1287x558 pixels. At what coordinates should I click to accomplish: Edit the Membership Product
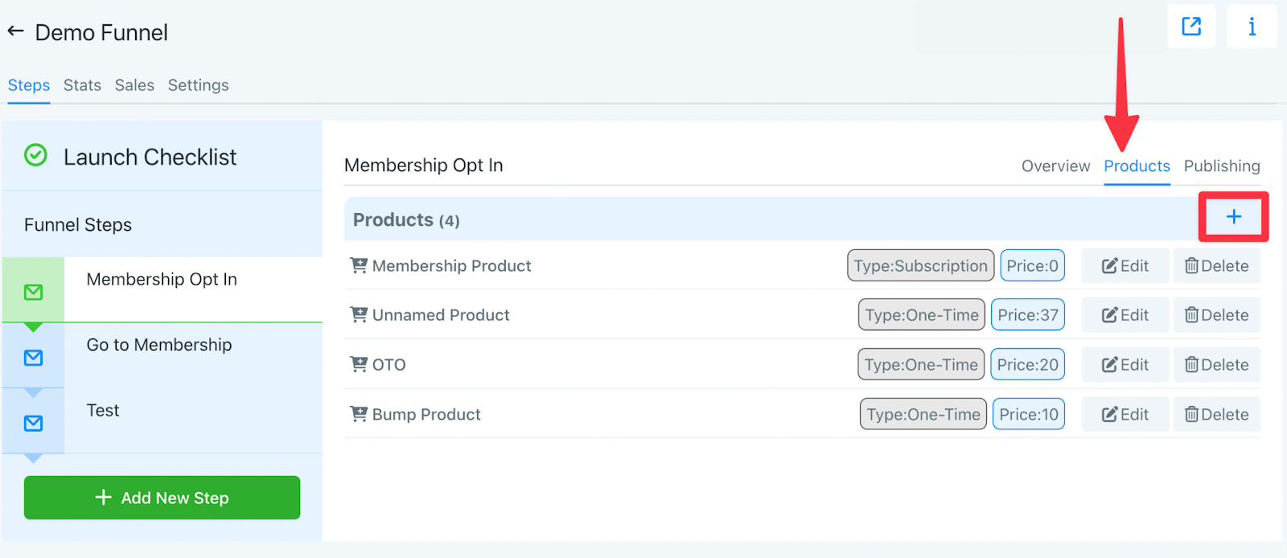1125,266
